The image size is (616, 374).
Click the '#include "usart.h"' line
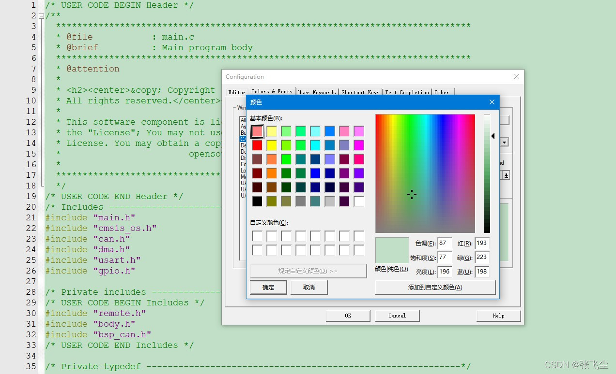tap(93, 260)
